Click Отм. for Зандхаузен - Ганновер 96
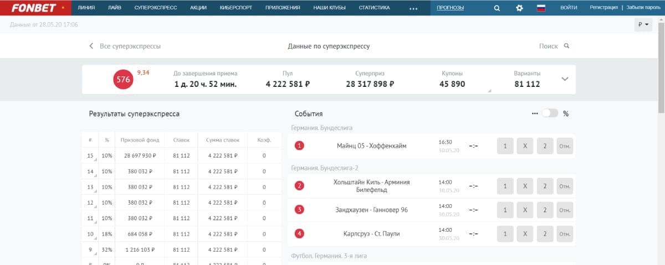665x265 pixels. coord(565,210)
